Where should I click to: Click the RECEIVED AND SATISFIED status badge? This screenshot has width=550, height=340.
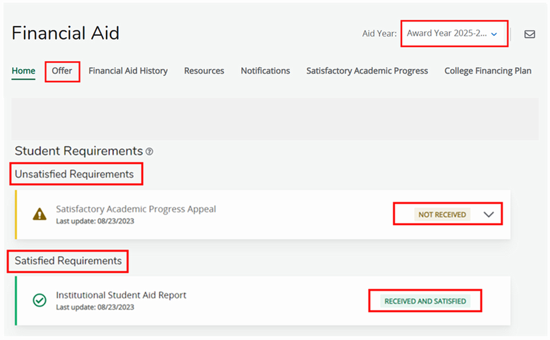point(425,301)
